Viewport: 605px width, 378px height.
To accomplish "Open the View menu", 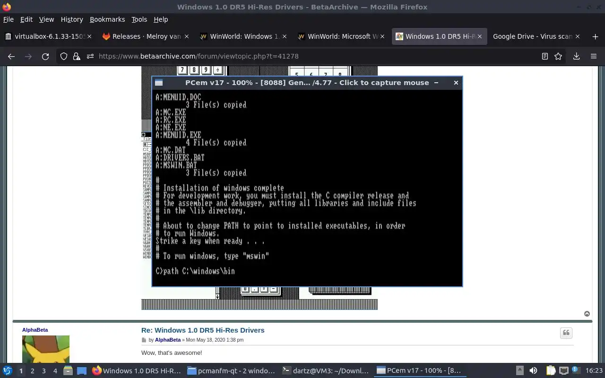I will (x=46, y=19).
